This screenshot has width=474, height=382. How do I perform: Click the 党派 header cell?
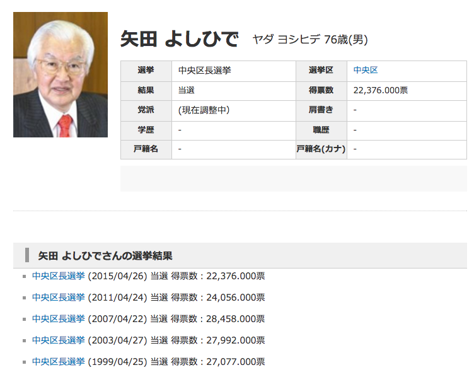pos(146,111)
